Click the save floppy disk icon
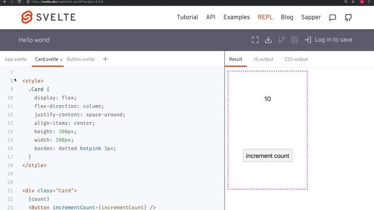Viewport: 374px width, 210px height. [295, 40]
